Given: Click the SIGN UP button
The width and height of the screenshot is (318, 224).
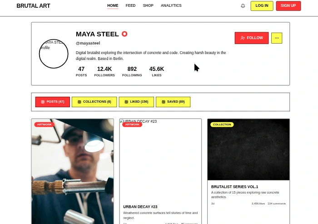Looking at the screenshot, I should [x=288, y=6].
